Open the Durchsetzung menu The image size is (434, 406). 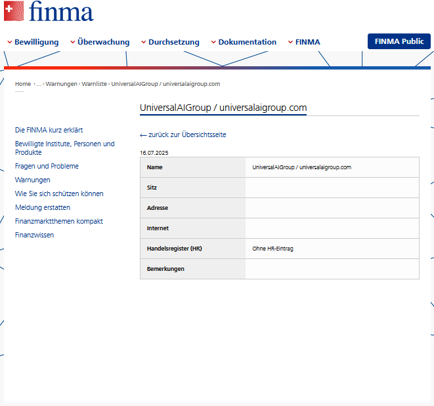tap(174, 42)
